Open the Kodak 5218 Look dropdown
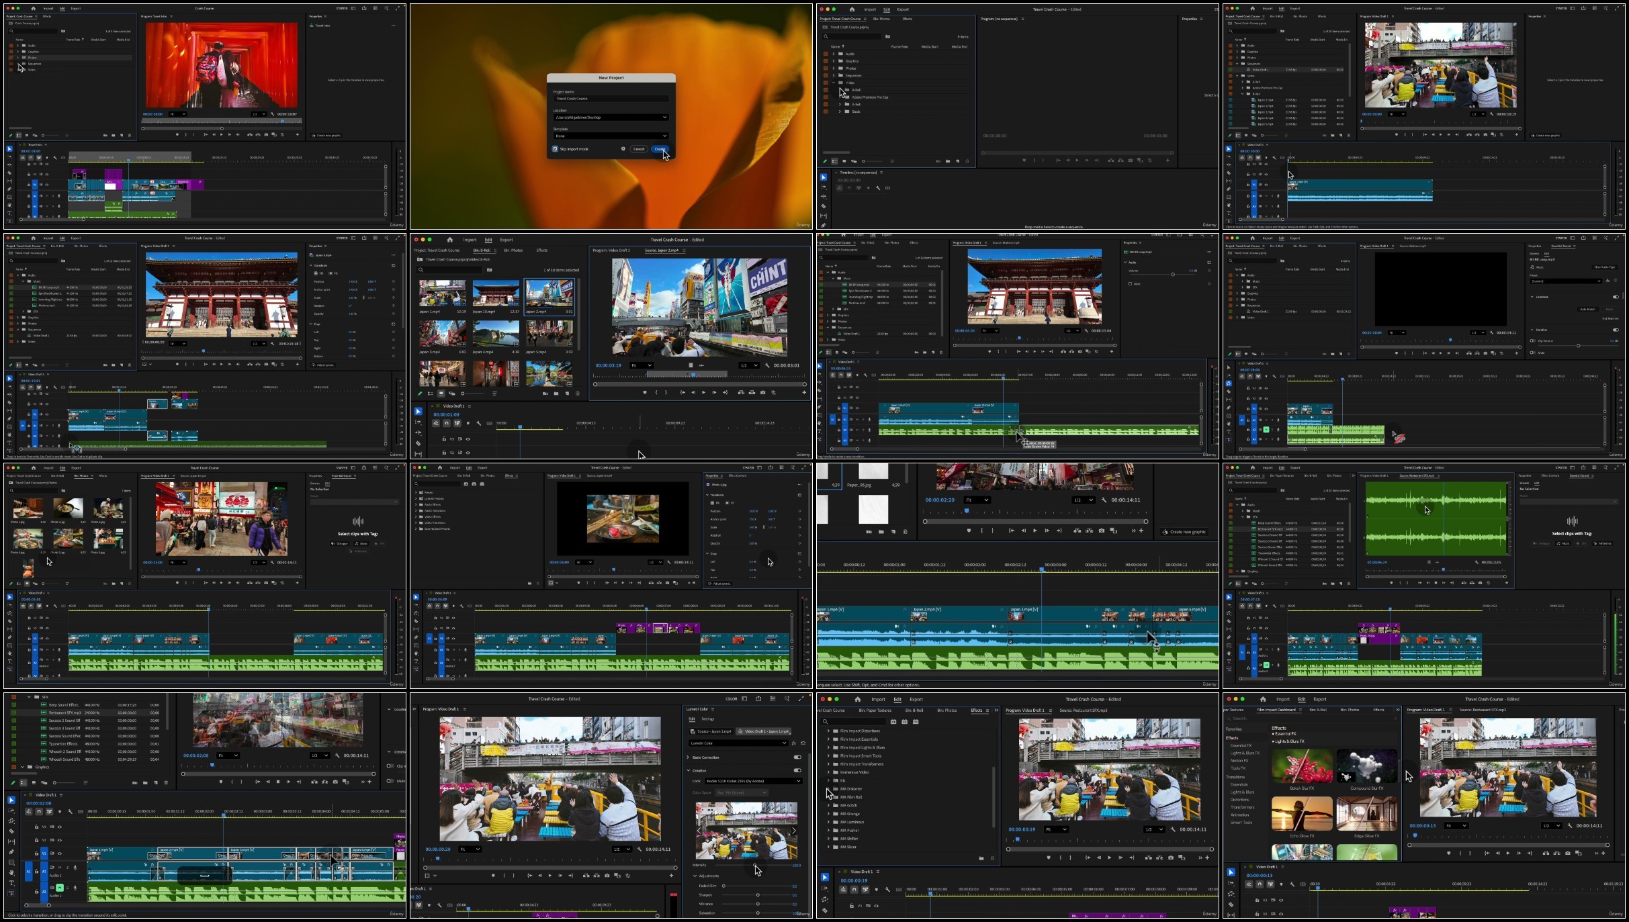This screenshot has width=1629, height=922. 752,781
